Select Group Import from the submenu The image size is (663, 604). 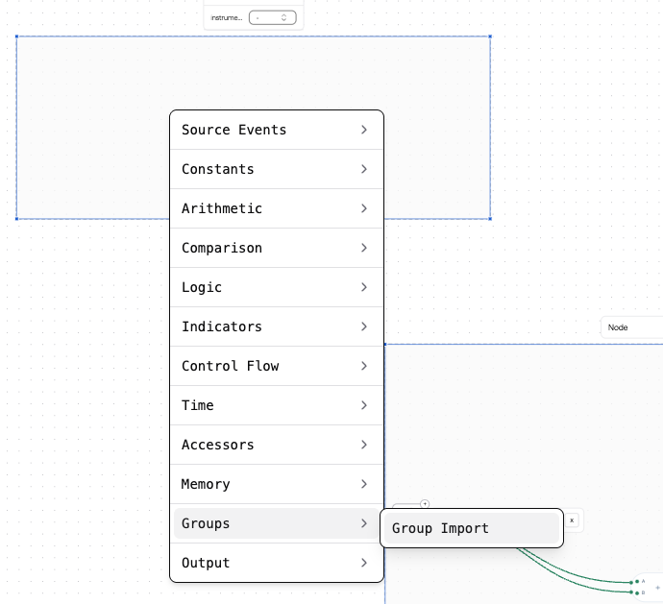click(x=472, y=528)
